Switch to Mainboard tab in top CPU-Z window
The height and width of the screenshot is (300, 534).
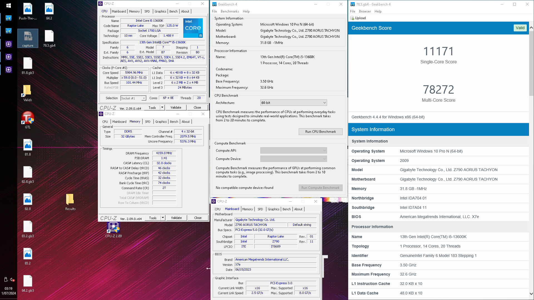tap(119, 11)
